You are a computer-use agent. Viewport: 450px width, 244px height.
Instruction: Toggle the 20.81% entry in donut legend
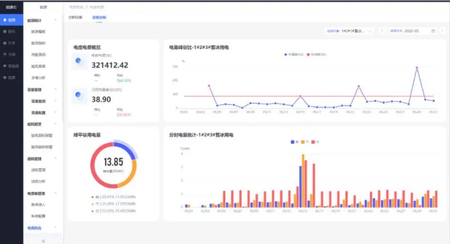point(113,197)
